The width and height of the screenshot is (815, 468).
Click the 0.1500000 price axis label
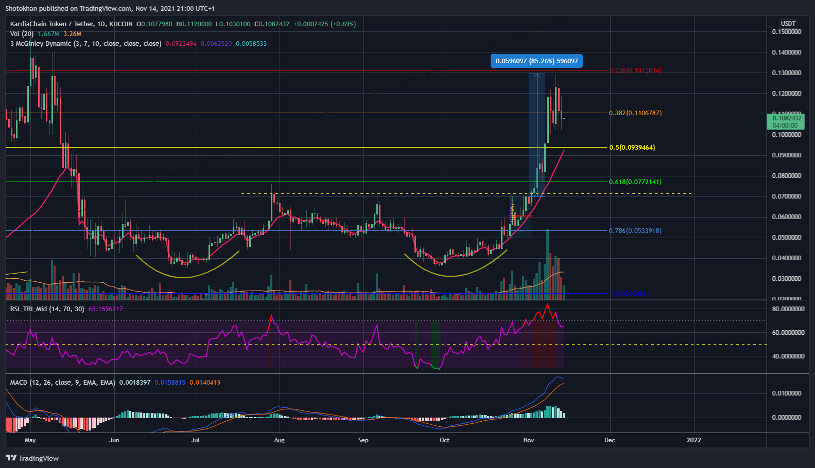click(787, 32)
